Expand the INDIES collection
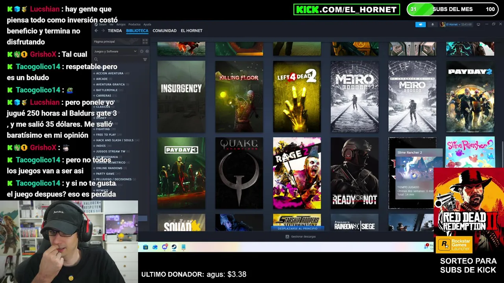This screenshot has height=283, width=504. click(102, 146)
